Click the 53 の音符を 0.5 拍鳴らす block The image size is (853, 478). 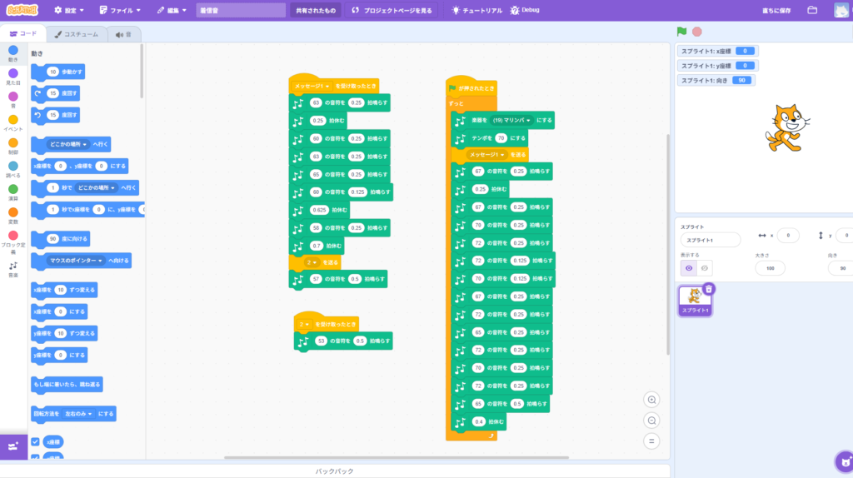343,341
